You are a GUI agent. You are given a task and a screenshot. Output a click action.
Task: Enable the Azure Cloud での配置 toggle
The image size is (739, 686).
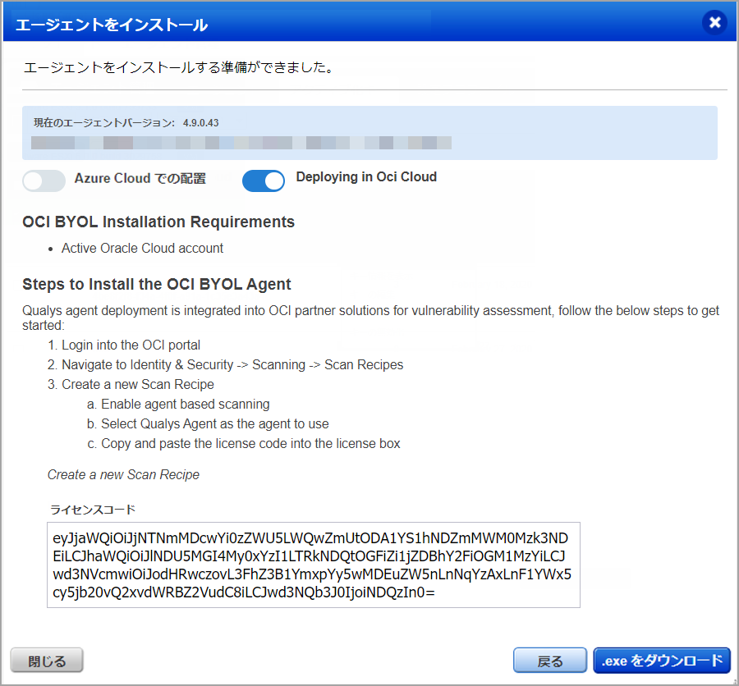pos(44,181)
